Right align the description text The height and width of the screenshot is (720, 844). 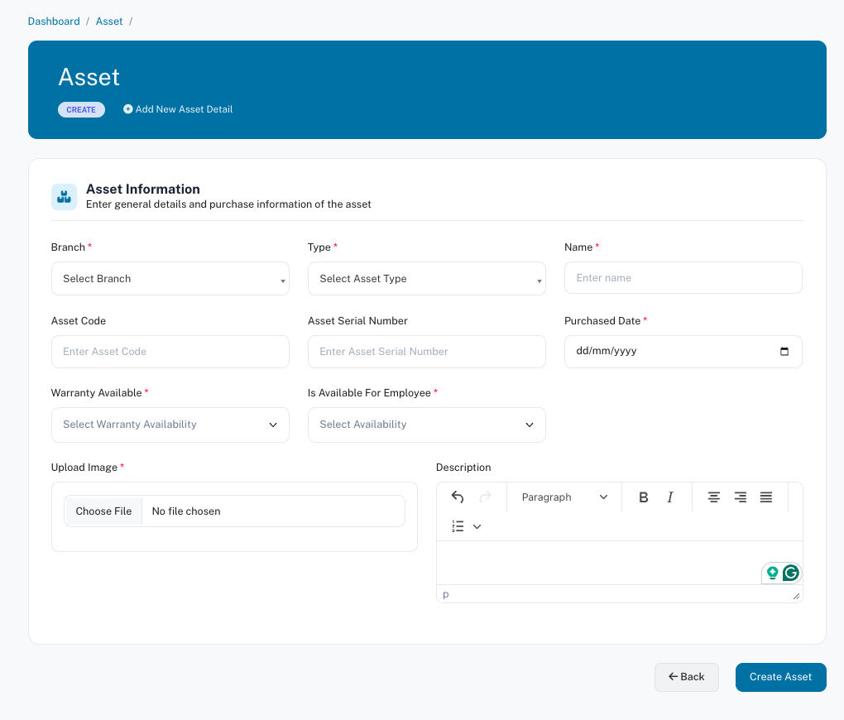coord(741,497)
